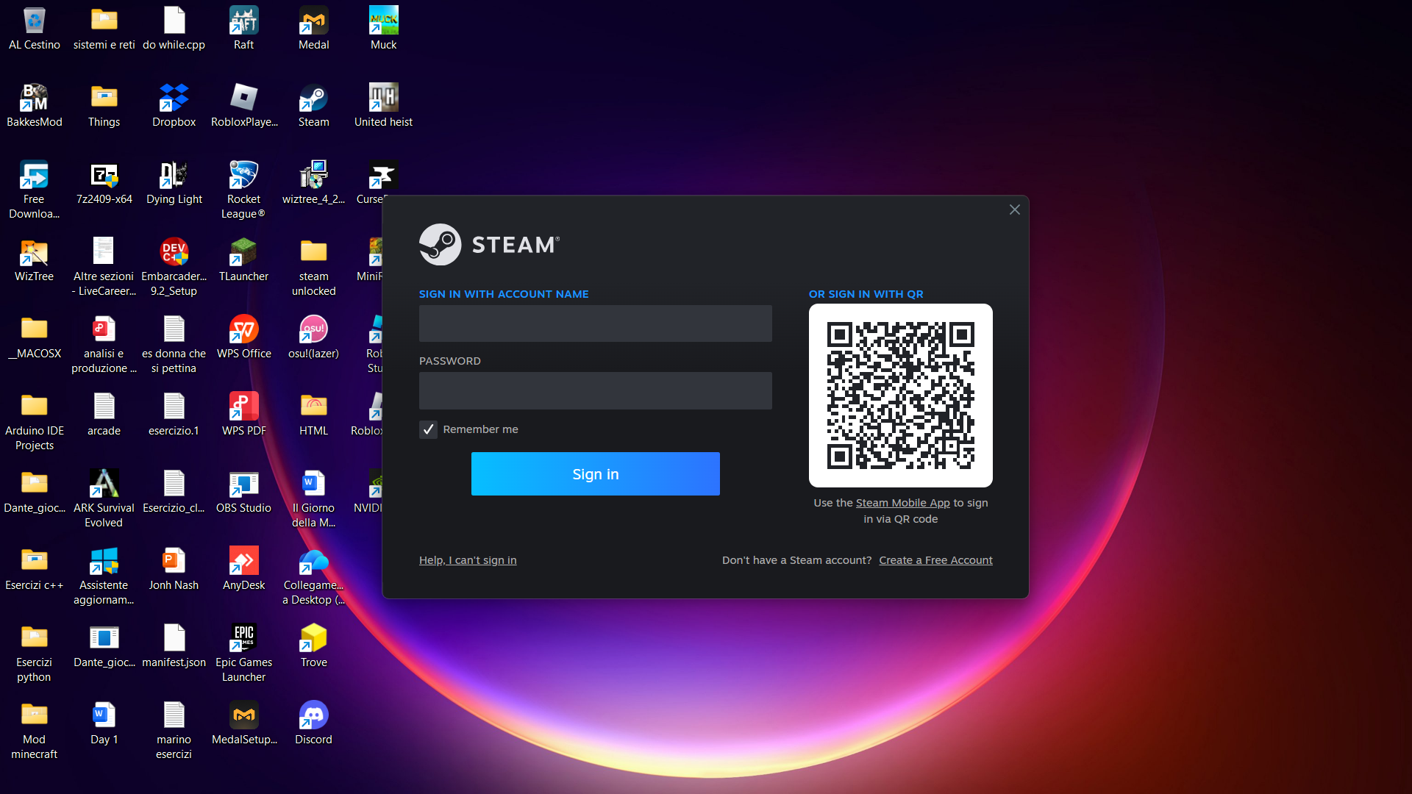Follow the Create a Free Account link
This screenshot has width=1412, height=794.
(935, 560)
